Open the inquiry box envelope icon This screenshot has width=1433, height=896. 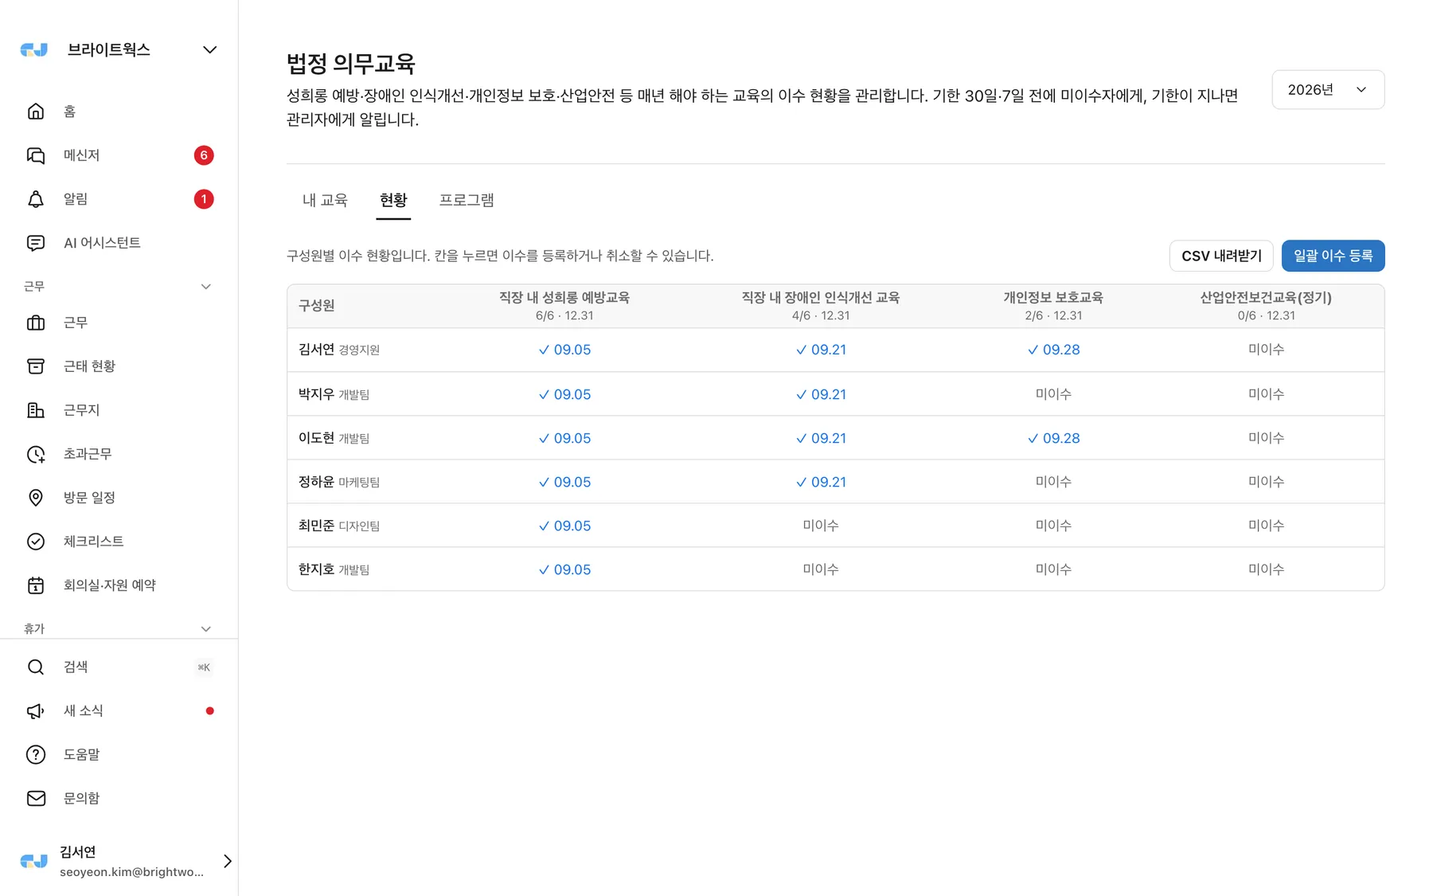36,799
